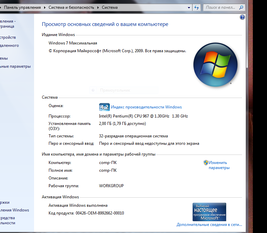The image size is (267, 233).
Task: Open the sidebar link ending in ьные параметры
Action: pos(15,66)
